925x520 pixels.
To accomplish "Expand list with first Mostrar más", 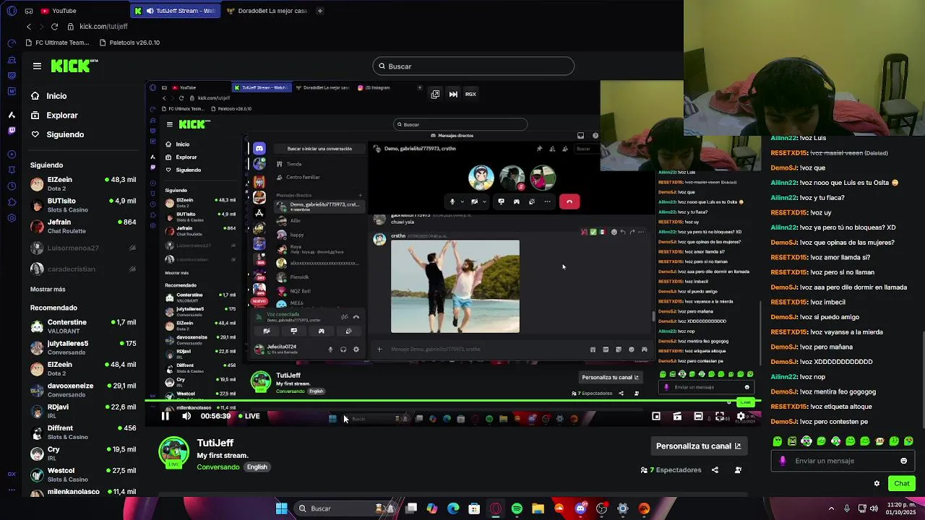I will pos(48,289).
